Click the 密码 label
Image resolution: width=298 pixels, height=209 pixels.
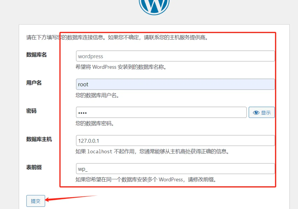(x=31, y=111)
